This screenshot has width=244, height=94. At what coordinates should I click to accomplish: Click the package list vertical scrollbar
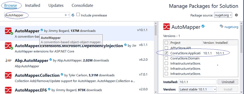tap(156, 58)
